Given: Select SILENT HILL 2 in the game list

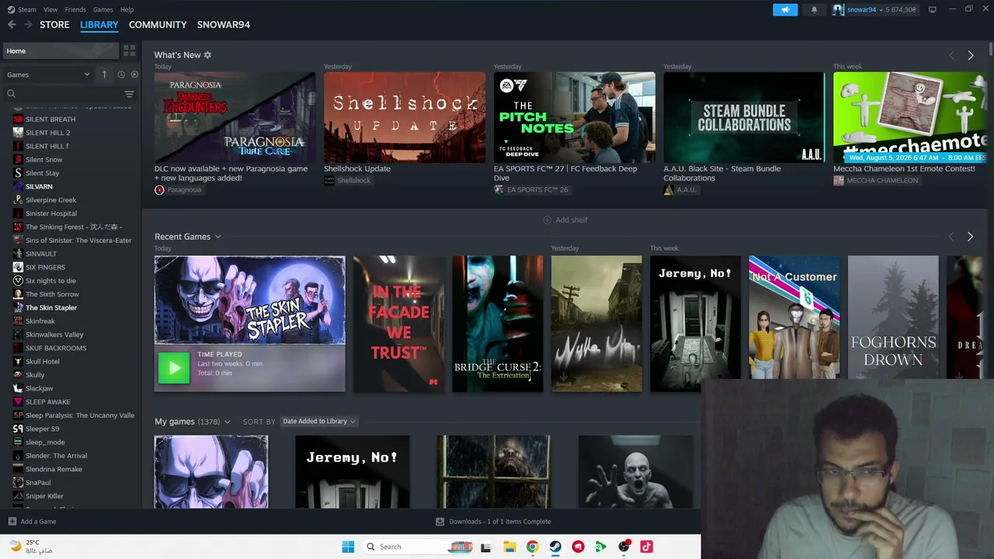Looking at the screenshot, I should tap(47, 133).
